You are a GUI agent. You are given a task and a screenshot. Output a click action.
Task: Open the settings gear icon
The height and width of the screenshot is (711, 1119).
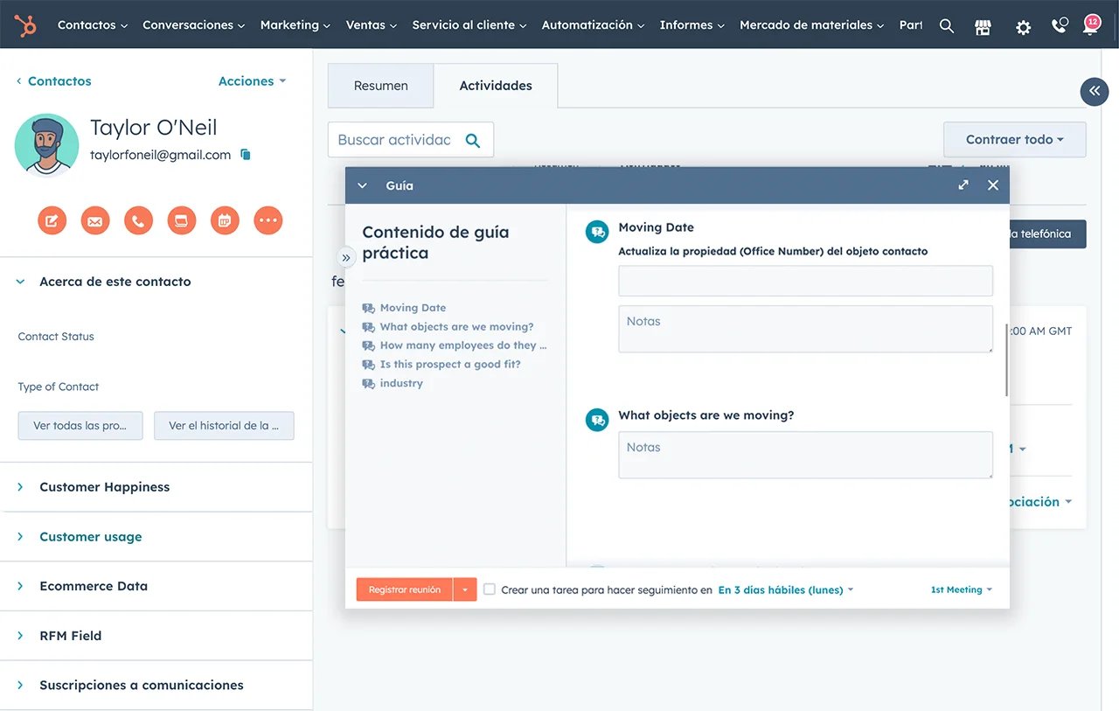point(1023,27)
